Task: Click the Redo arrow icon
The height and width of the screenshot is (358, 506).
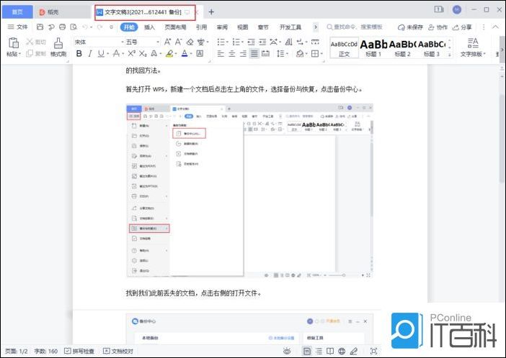Action: coord(100,27)
